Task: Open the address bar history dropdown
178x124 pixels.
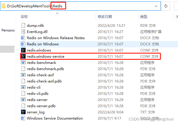Action: tap(156, 6)
